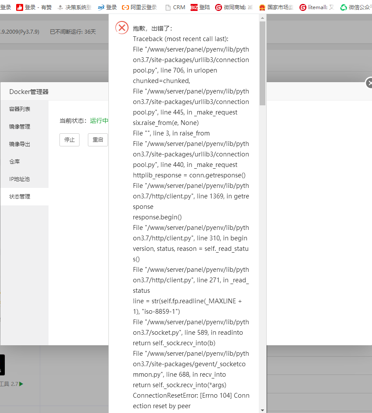Click the 'six.raise_from(e, None)' line
372x413 pixels.
[166, 123]
